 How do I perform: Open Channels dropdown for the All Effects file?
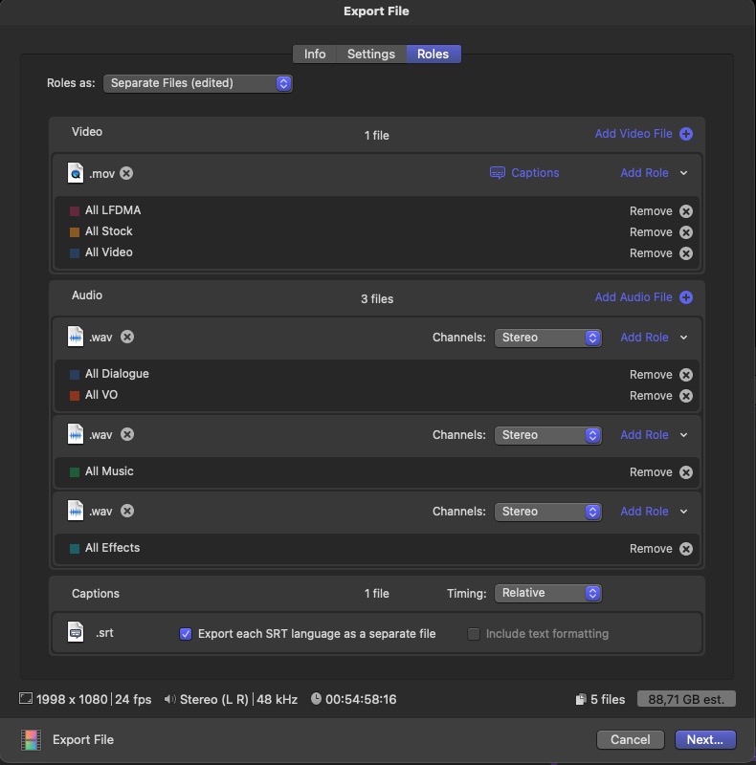(x=547, y=512)
